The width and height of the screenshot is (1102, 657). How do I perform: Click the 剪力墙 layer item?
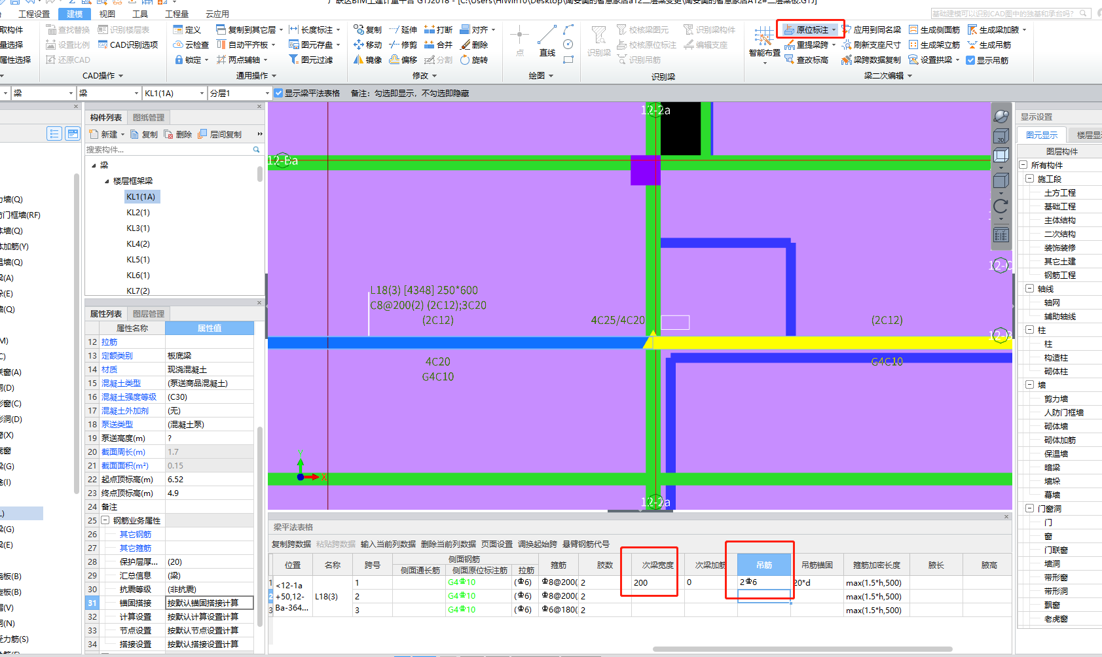pos(1056,399)
